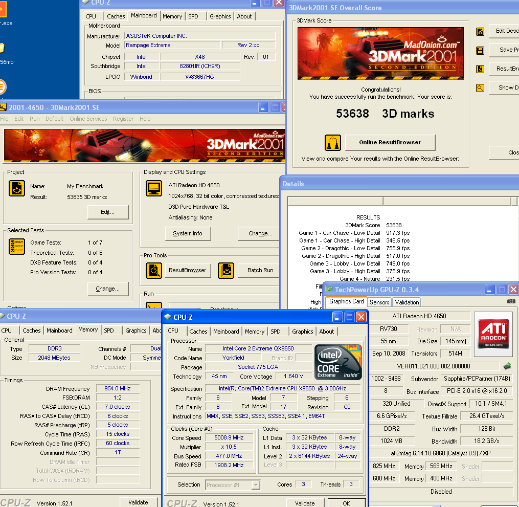Click the GPU-Z title bar app icon

(x=329, y=290)
